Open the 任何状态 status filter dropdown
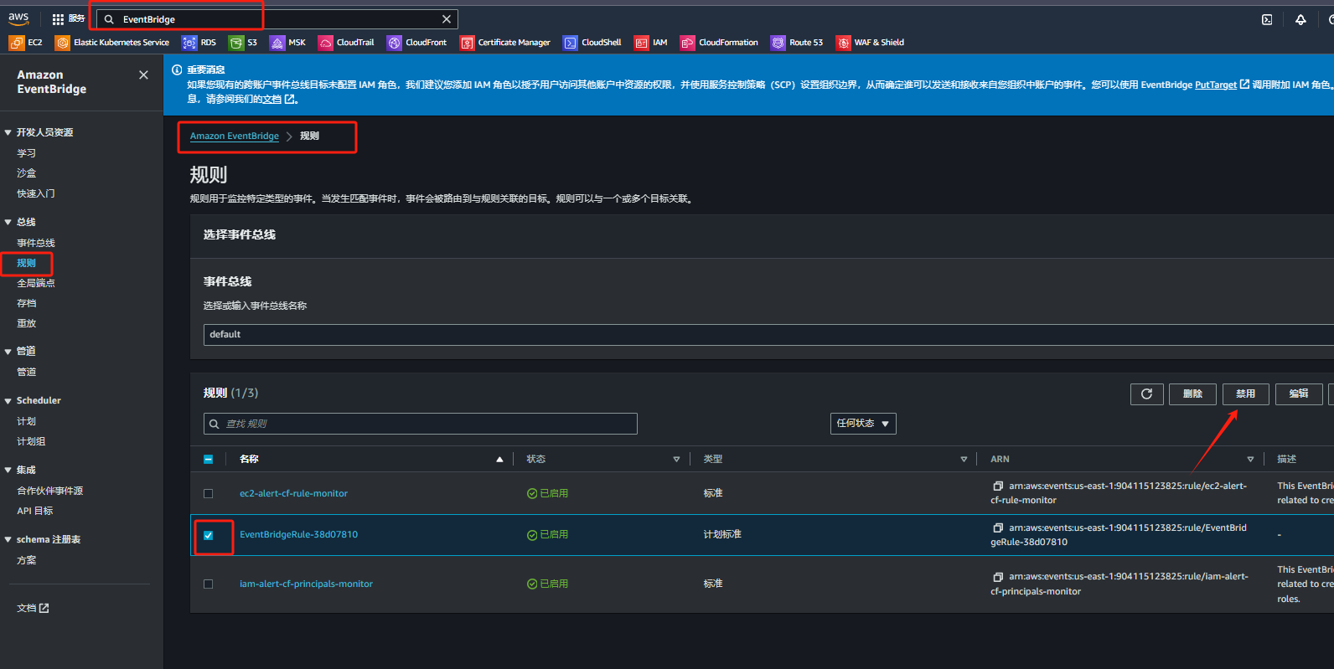 (863, 424)
